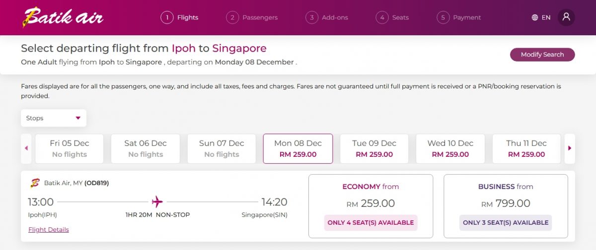Viewport: 596px width, 250px height.
Task: Go to the Passengers step
Action: tap(252, 17)
